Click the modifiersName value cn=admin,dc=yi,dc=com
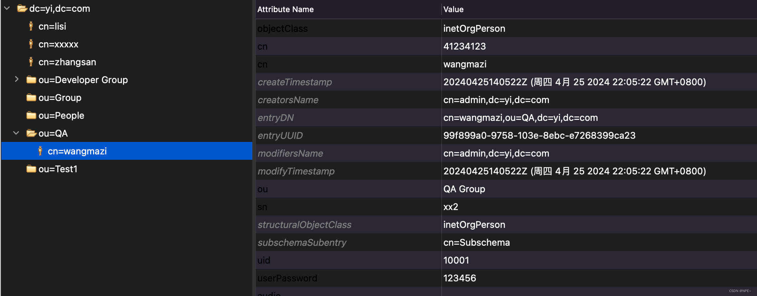 [x=496, y=153]
